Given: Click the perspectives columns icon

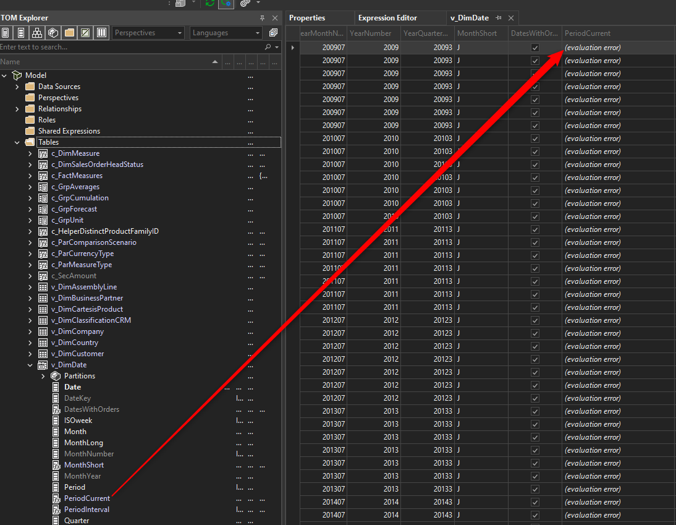Looking at the screenshot, I should 101,33.
